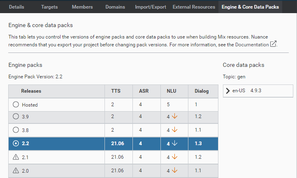Click the warning triangle for release 2.1

click(x=16, y=157)
